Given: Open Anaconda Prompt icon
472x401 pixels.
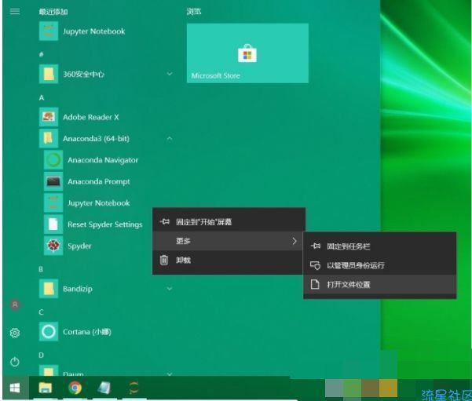Looking at the screenshot, I should pyautogui.click(x=53, y=181).
